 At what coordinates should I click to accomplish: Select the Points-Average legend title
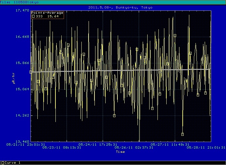(x=47, y=13)
